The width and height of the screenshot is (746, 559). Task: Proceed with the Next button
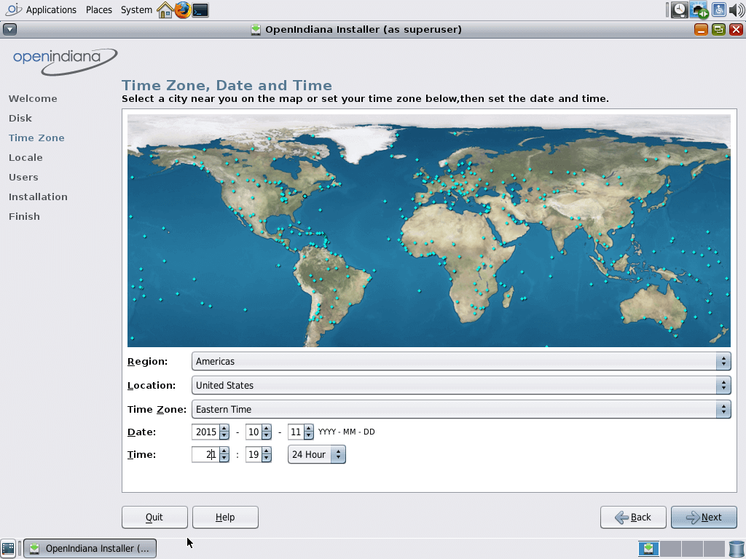pos(704,518)
